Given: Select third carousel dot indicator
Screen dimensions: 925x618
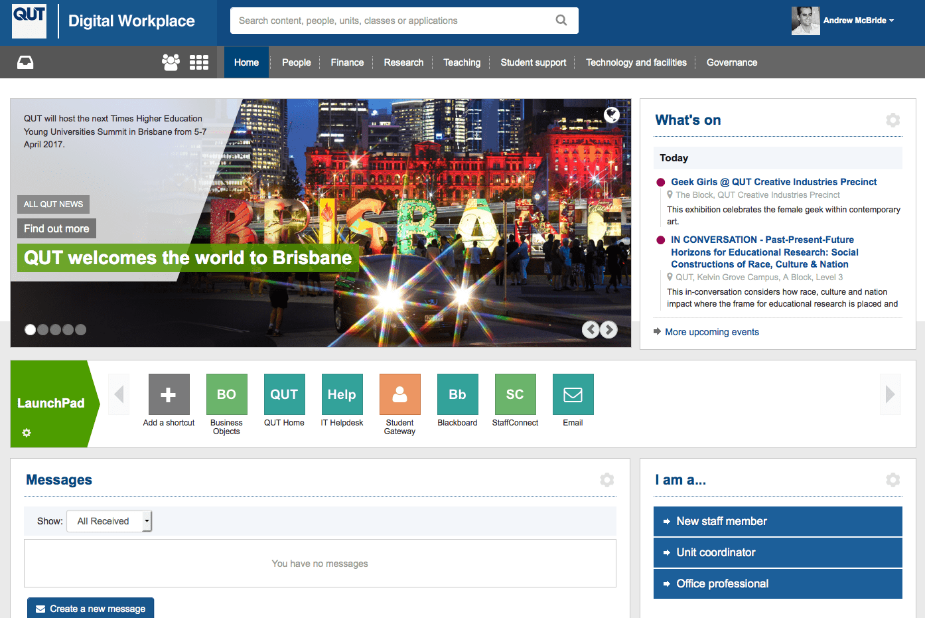Looking at the screenshot, I should [55, 329].
